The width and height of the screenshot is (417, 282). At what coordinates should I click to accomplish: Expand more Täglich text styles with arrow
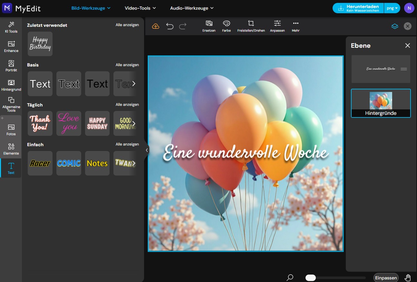(x=134, y=124)
